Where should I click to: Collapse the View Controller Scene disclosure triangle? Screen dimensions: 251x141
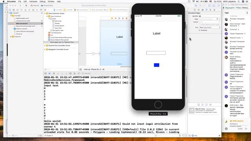[45, 14]
